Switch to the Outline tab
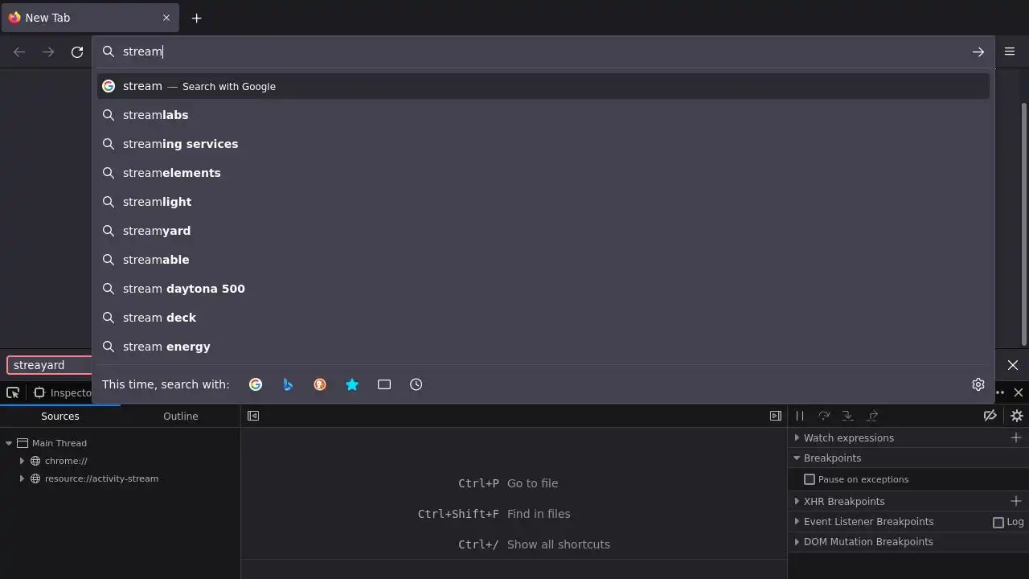This screenshot has height=579, width=1029. 181,416
